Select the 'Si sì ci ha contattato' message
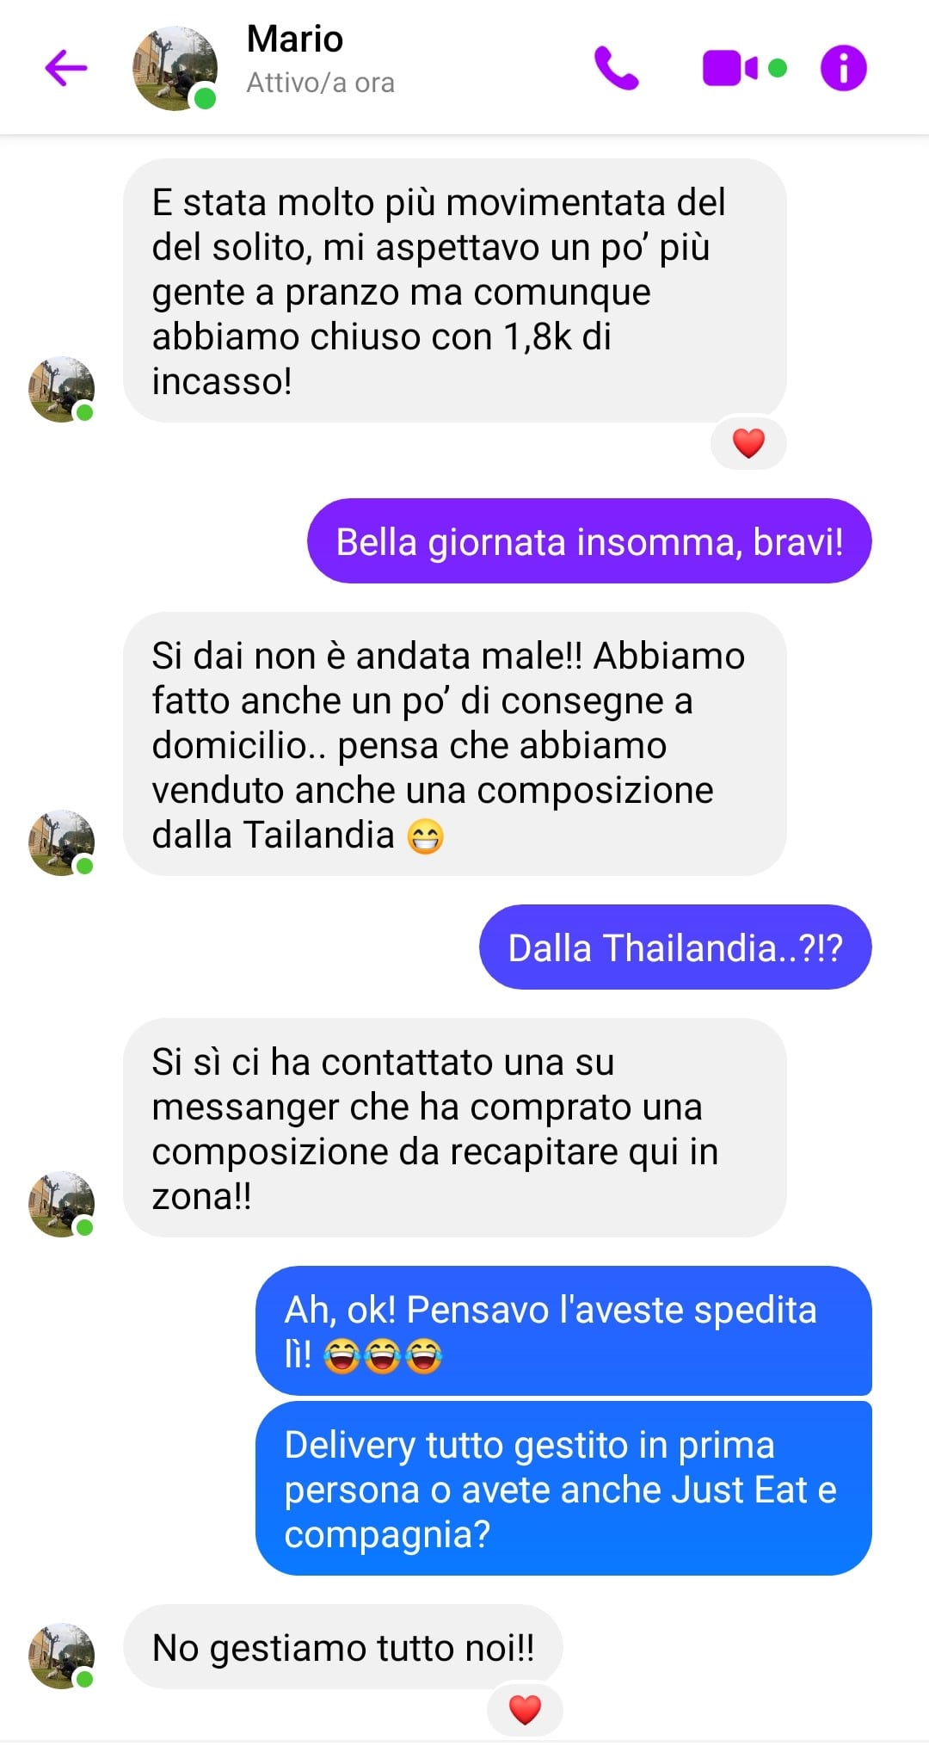The height and width of the screenshot is (1746, 929). click(x=455, y=1128)
